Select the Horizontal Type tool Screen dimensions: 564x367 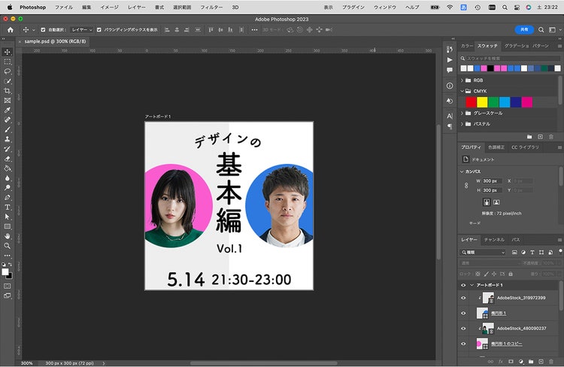(x=8, y=208)
